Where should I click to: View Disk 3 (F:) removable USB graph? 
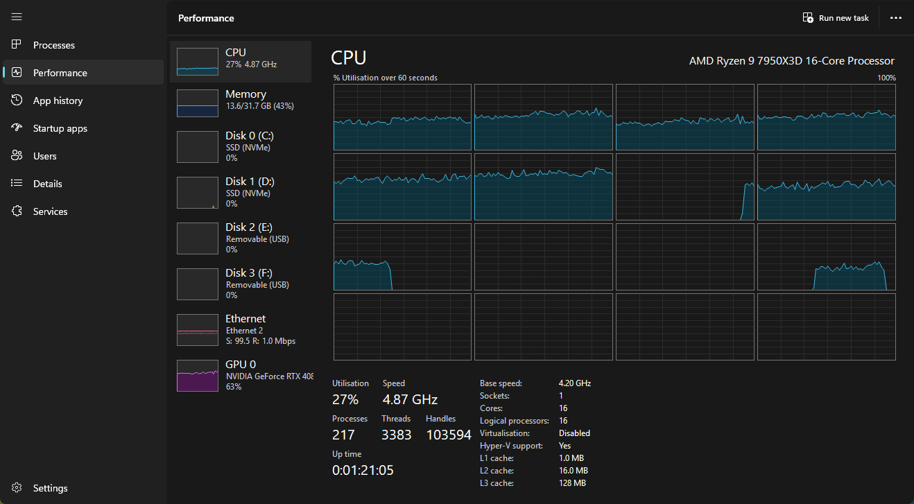(241, 284)
